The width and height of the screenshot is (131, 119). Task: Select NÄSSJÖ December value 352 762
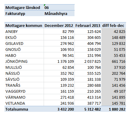coord(67,74)
